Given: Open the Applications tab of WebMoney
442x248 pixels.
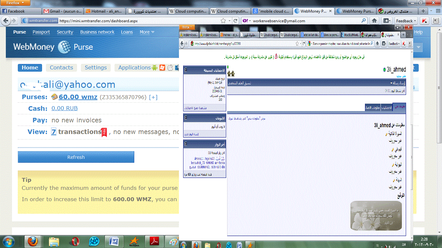Looking at the screenshot, I should click(134, 67).
